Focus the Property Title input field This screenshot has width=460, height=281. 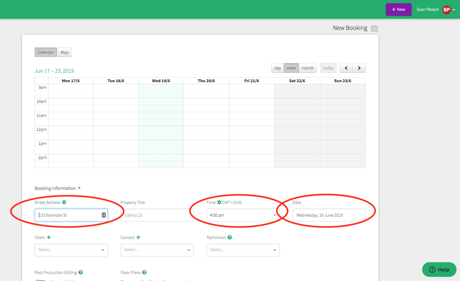pos(157,215)
